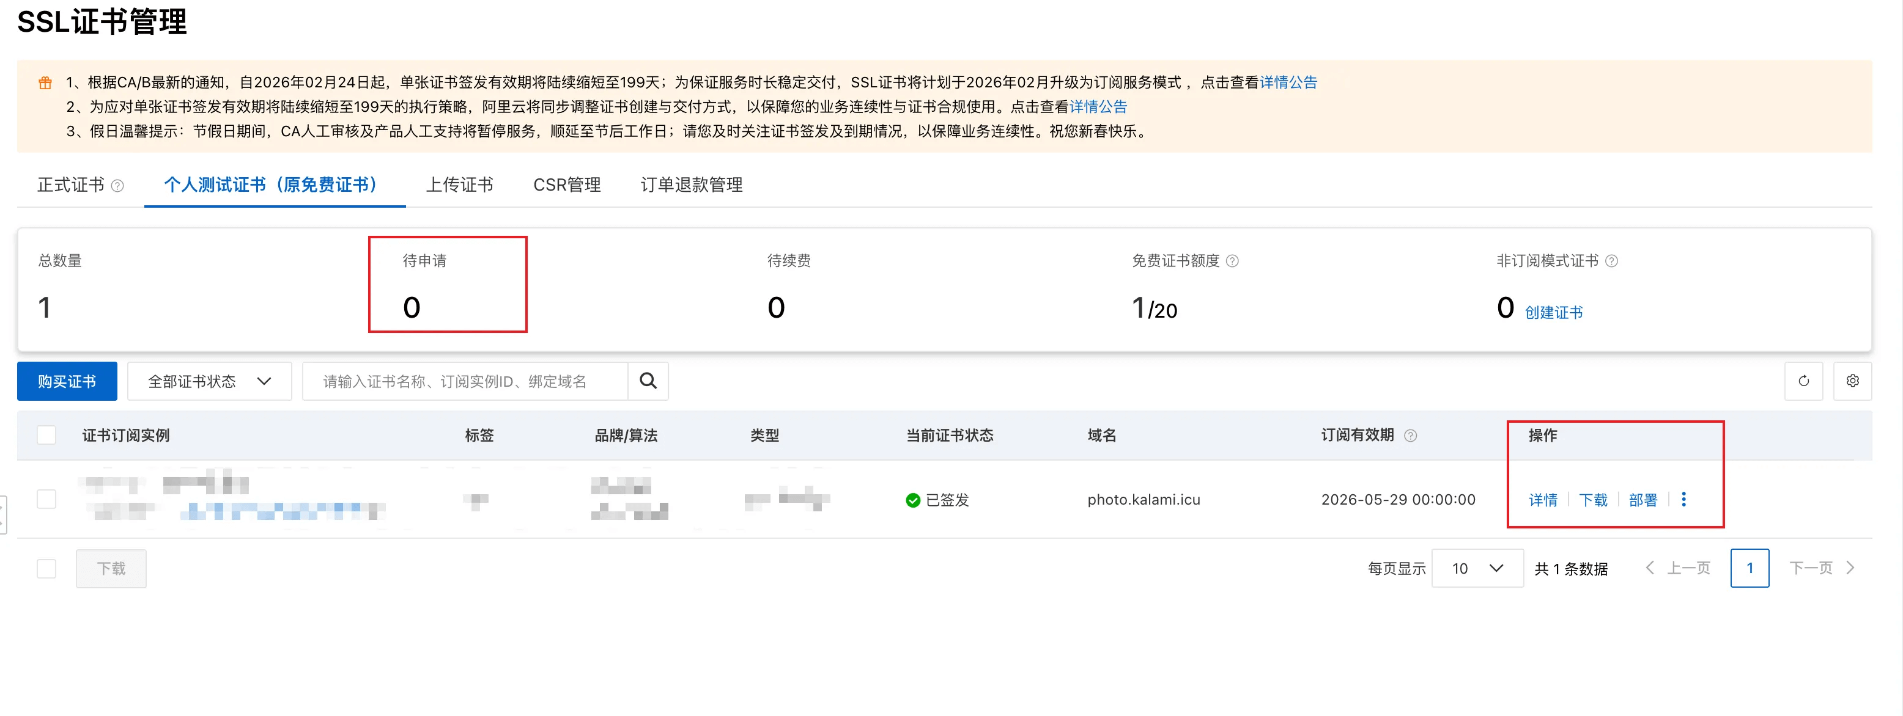Viewport: 1903px width, 716px height.
Task: Click the 创建证书 link
Action: coord(1554,312)
